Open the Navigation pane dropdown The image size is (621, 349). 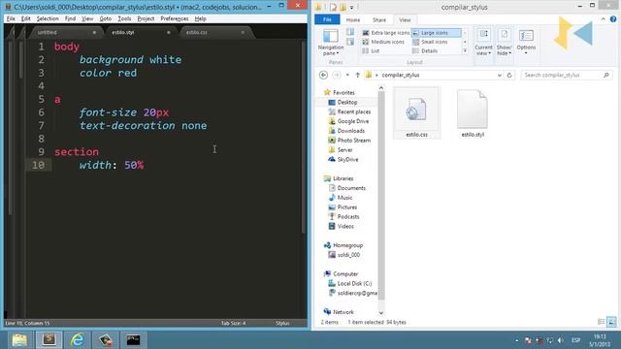coord(331,42)
